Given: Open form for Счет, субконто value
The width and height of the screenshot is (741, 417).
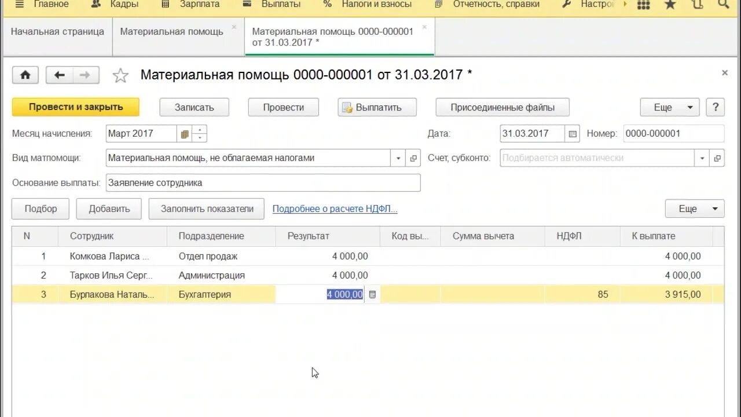Looking at the screenshot, I should tap(717, 158).
